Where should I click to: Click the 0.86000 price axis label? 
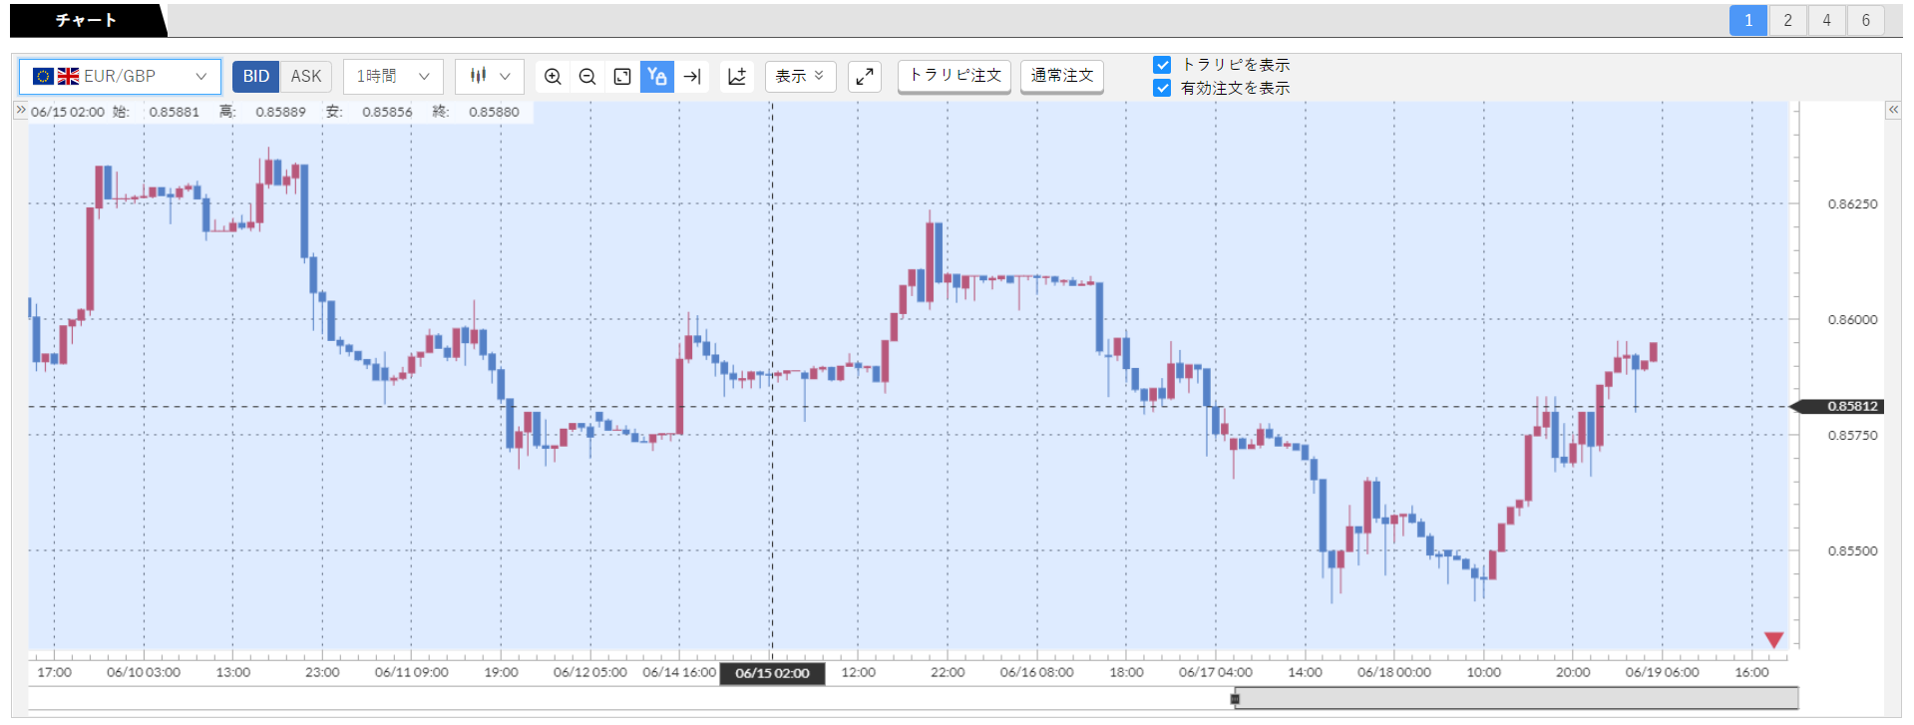click(x=1852, y=320)
